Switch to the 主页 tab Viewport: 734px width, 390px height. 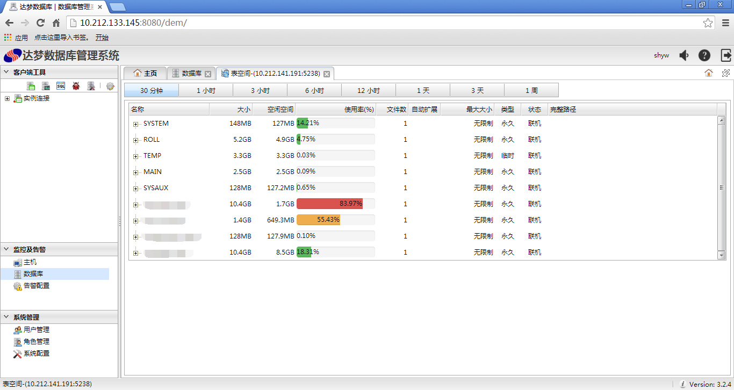coord(145,73)
